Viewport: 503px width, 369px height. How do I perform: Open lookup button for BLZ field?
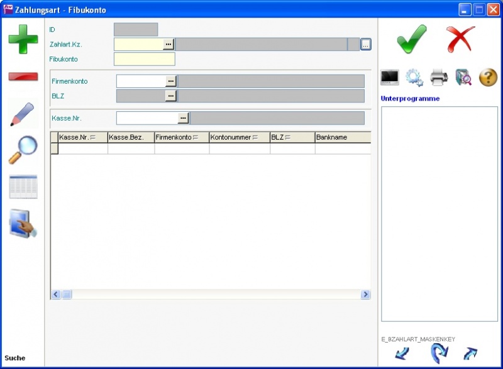click(170, 96)
